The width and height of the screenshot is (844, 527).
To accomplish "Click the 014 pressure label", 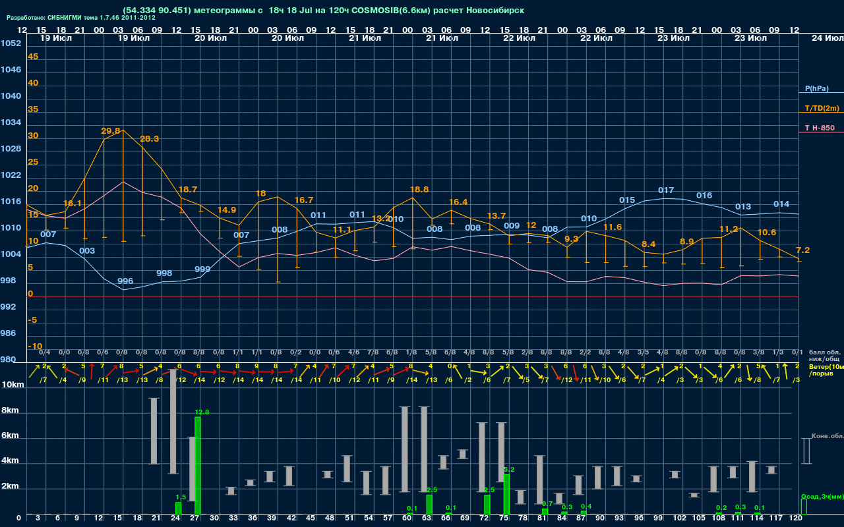I will [781, 204].
